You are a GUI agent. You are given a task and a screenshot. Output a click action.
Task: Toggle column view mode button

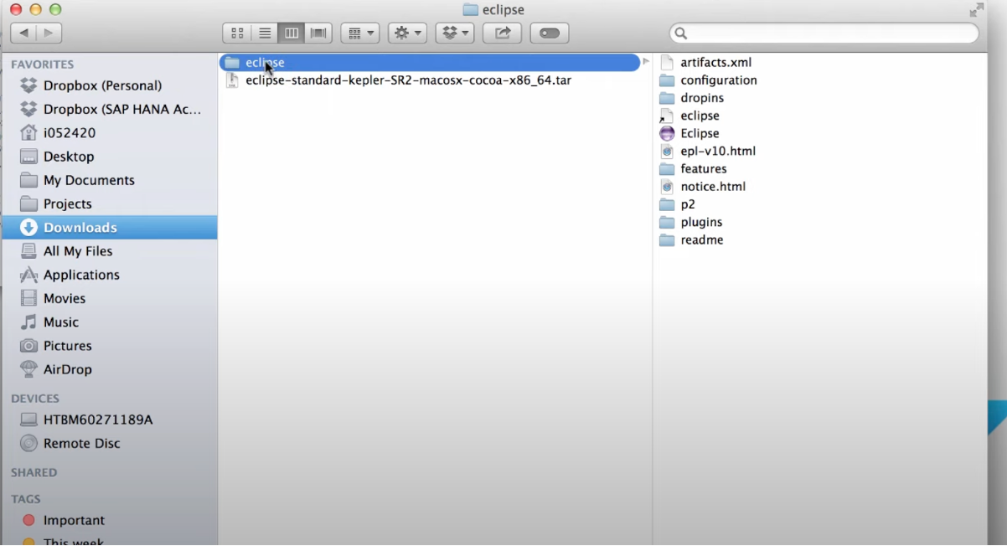click(292, 33)
